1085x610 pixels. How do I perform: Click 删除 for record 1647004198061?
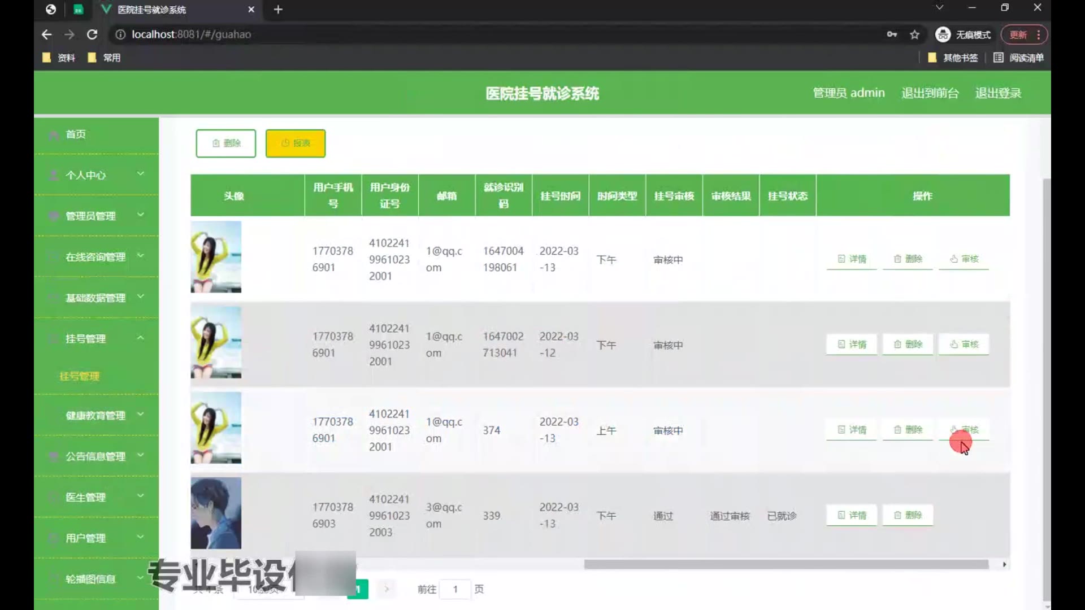(x=908, y=259)
